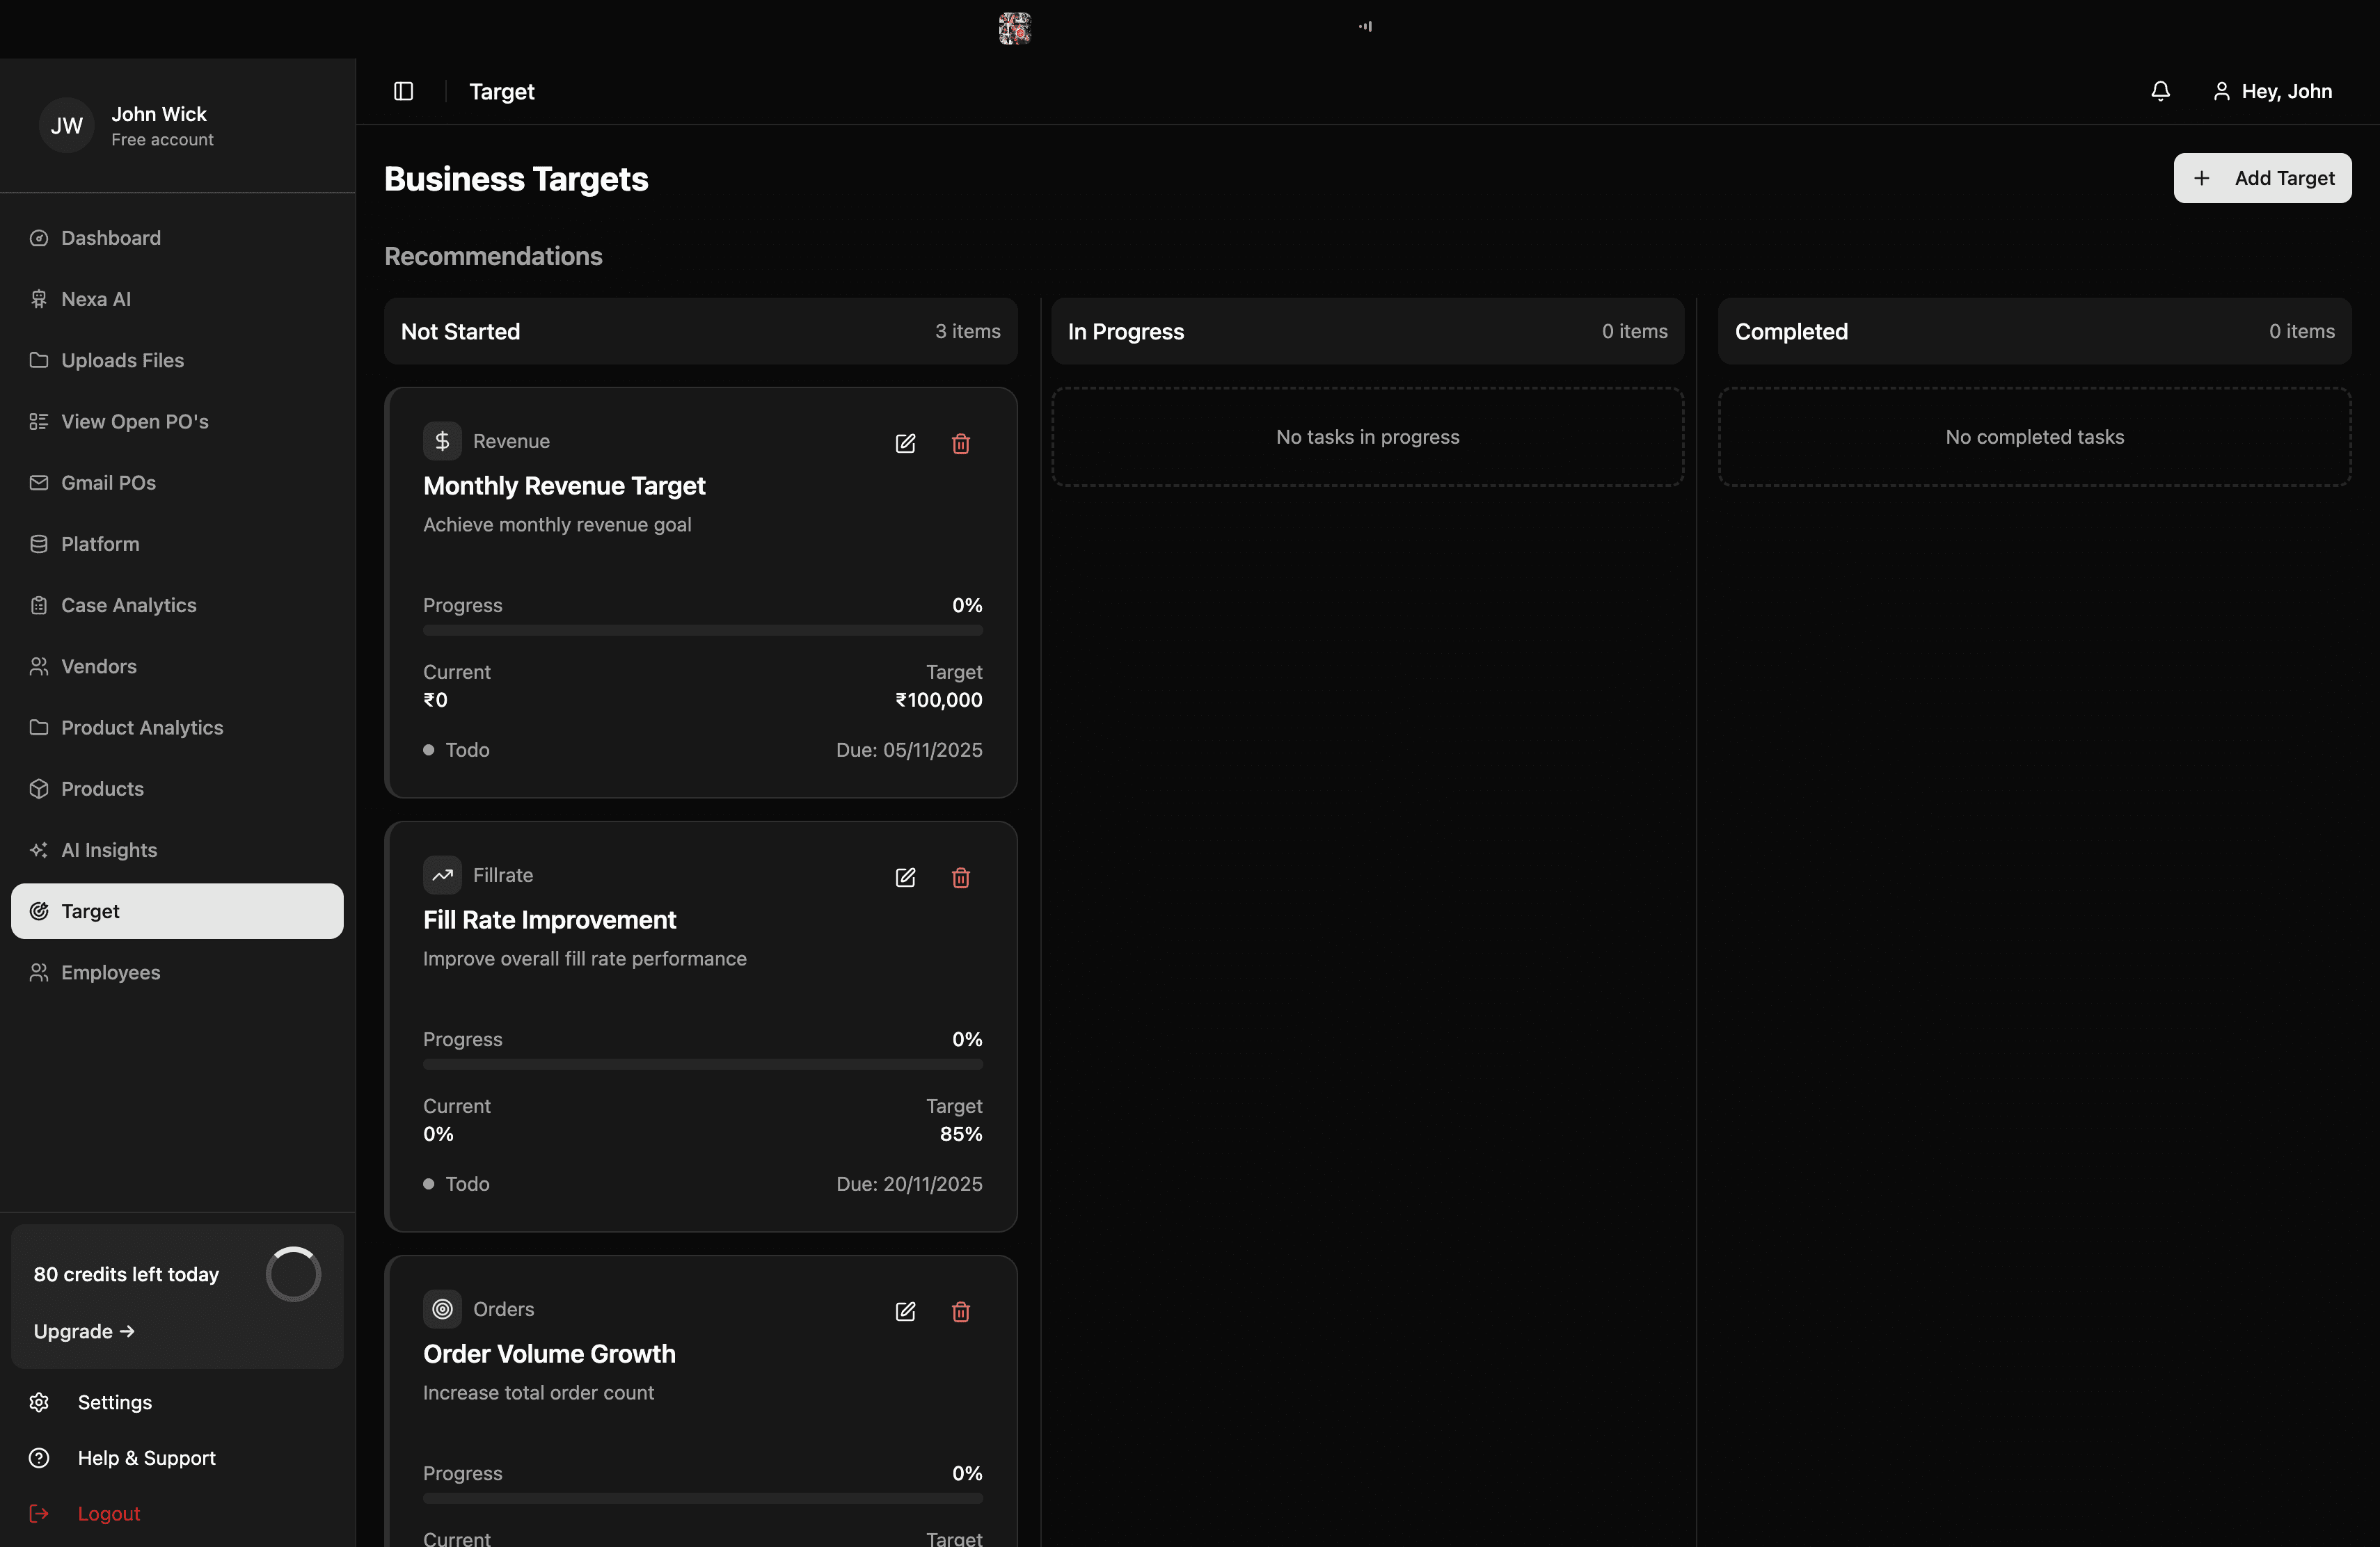Screen dimensions: 2380x1547
Task: Edit the Monthly Revenue Target card
Action: tap(905, 444)
